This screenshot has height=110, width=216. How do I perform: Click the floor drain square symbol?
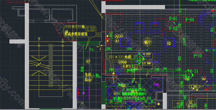tap(99, 35)
